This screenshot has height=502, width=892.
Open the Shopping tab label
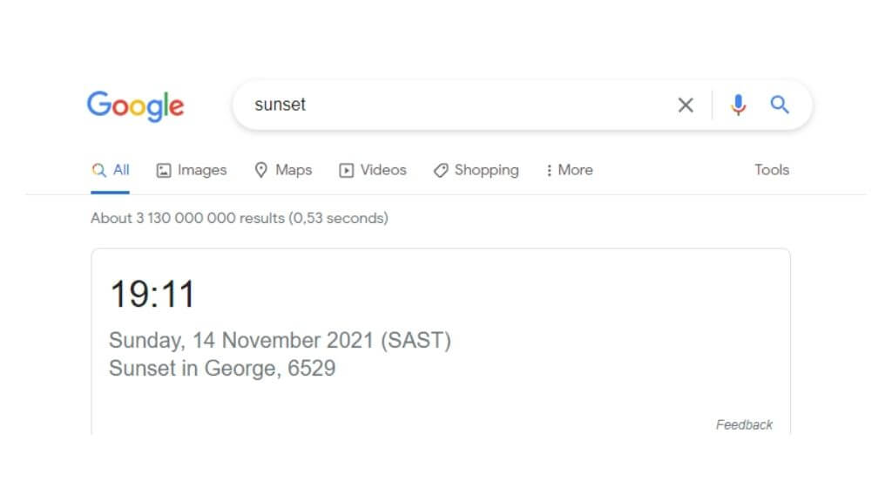[x=486, y=171]
